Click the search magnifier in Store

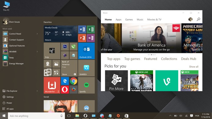coord(198,19)
